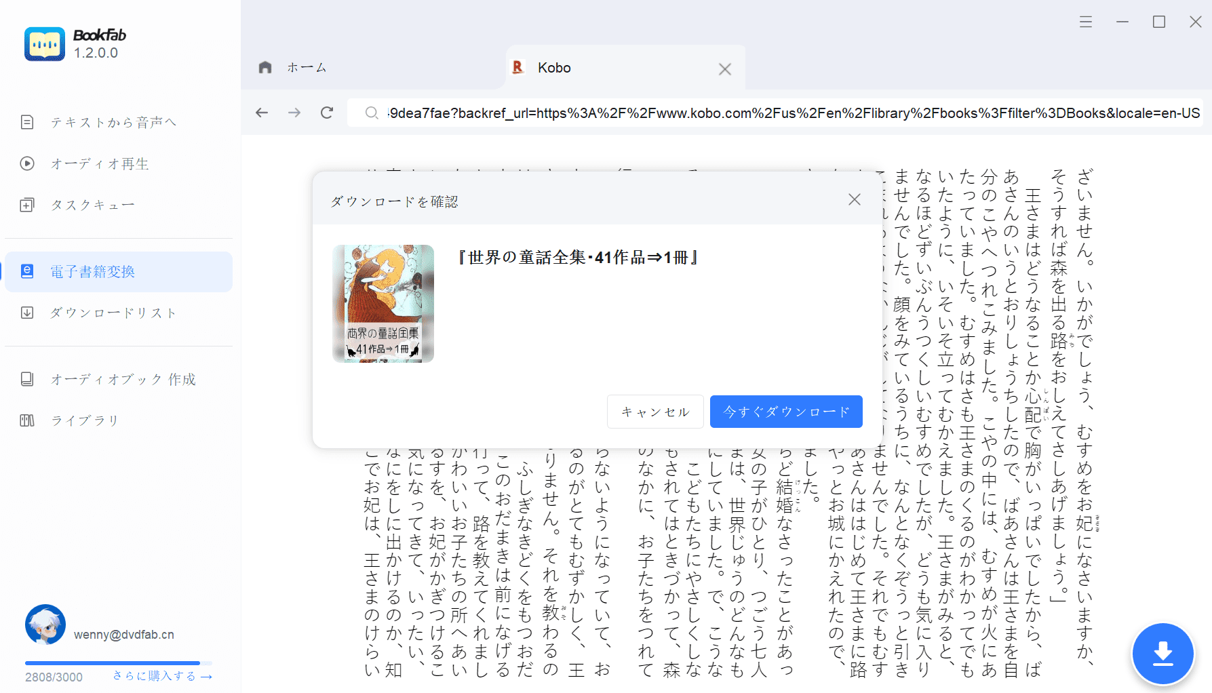The width and height of the screenshot is (1212, 693).
Task: Close the Kobo tab
Action: (x=725, y=69)
